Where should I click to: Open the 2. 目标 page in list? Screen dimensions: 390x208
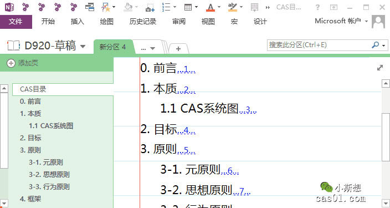tap(30, 138)
